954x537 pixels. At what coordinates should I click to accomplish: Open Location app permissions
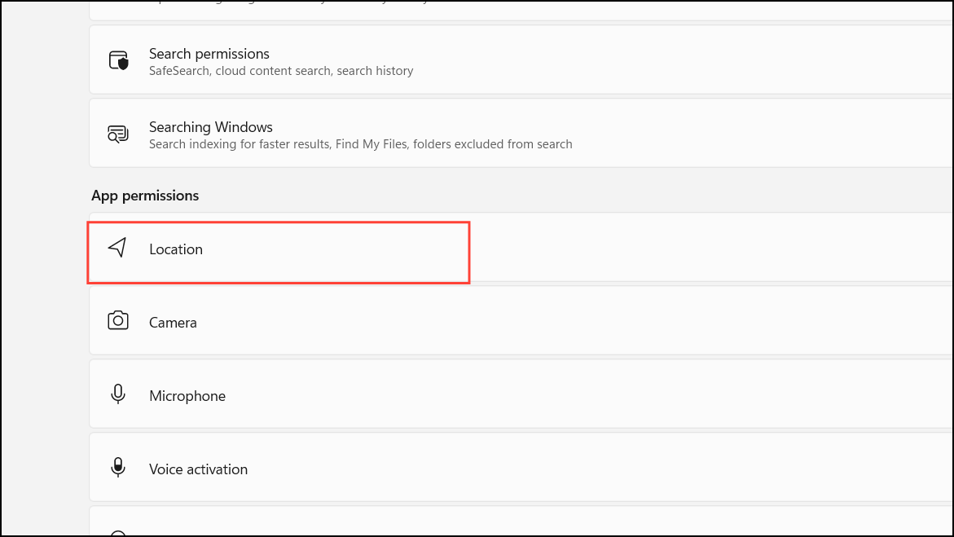tap(176, 249)
